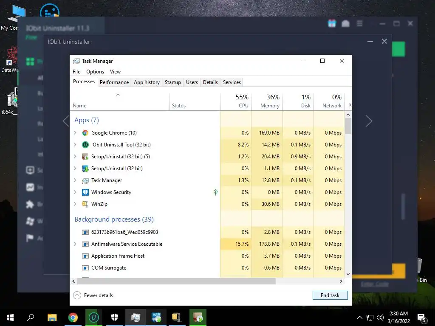Open Windows Security taskbar shield
Screen dimensions: 435x326
coord(115,318)
